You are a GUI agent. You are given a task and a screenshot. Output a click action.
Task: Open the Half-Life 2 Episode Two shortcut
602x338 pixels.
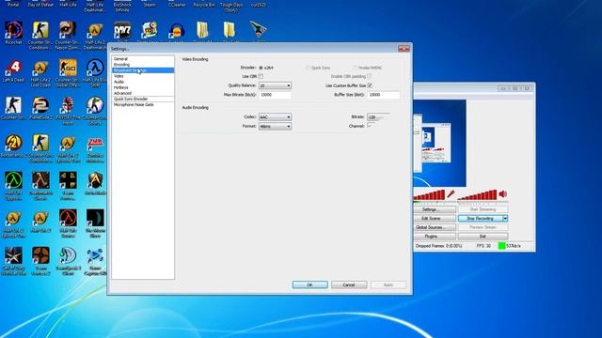point(68,148)
